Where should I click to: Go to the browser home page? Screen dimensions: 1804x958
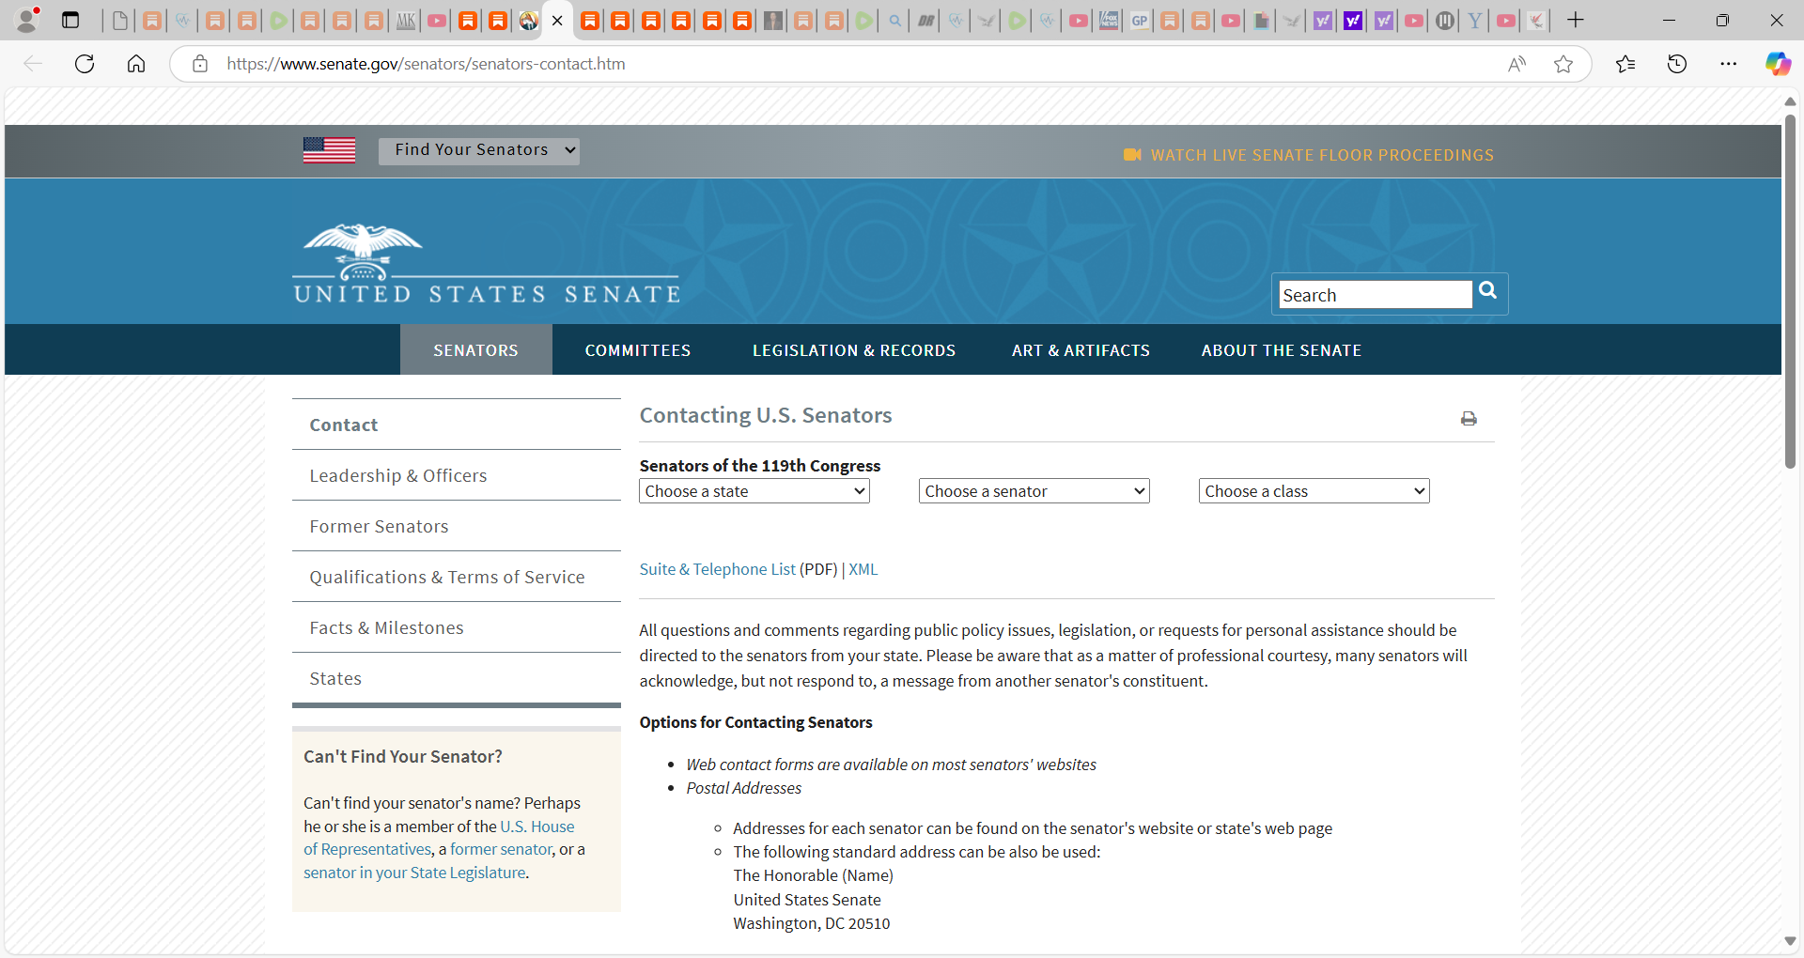[136, 64]
